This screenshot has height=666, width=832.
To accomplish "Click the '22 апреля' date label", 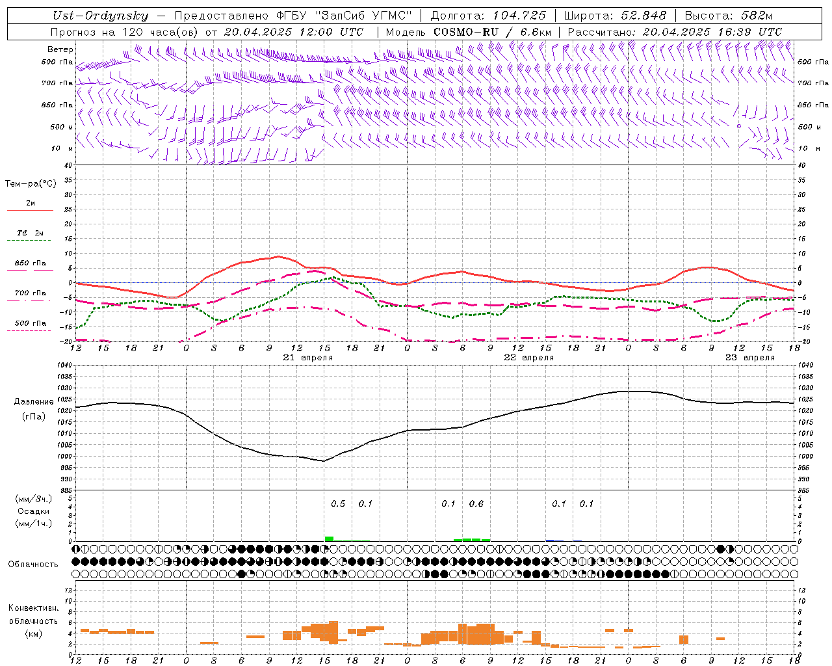I will tap(528, 358).
